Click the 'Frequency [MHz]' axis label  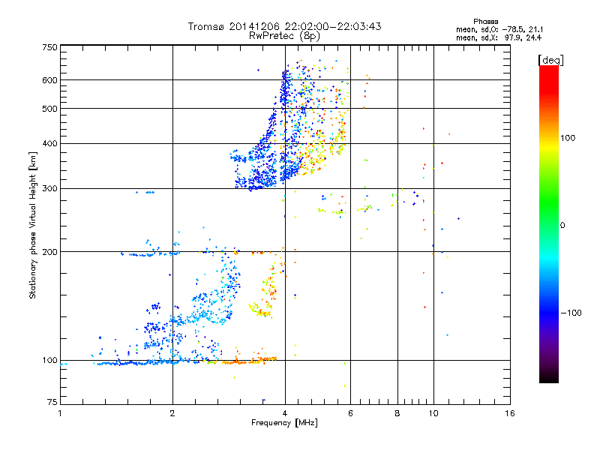point(284,423)
